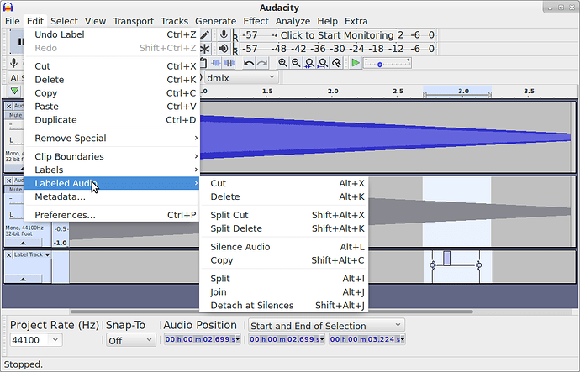Image resolution: width=580 pixels, height=372 pixels.
Task: Collapse the Label Track
Action: pos(23,279)
